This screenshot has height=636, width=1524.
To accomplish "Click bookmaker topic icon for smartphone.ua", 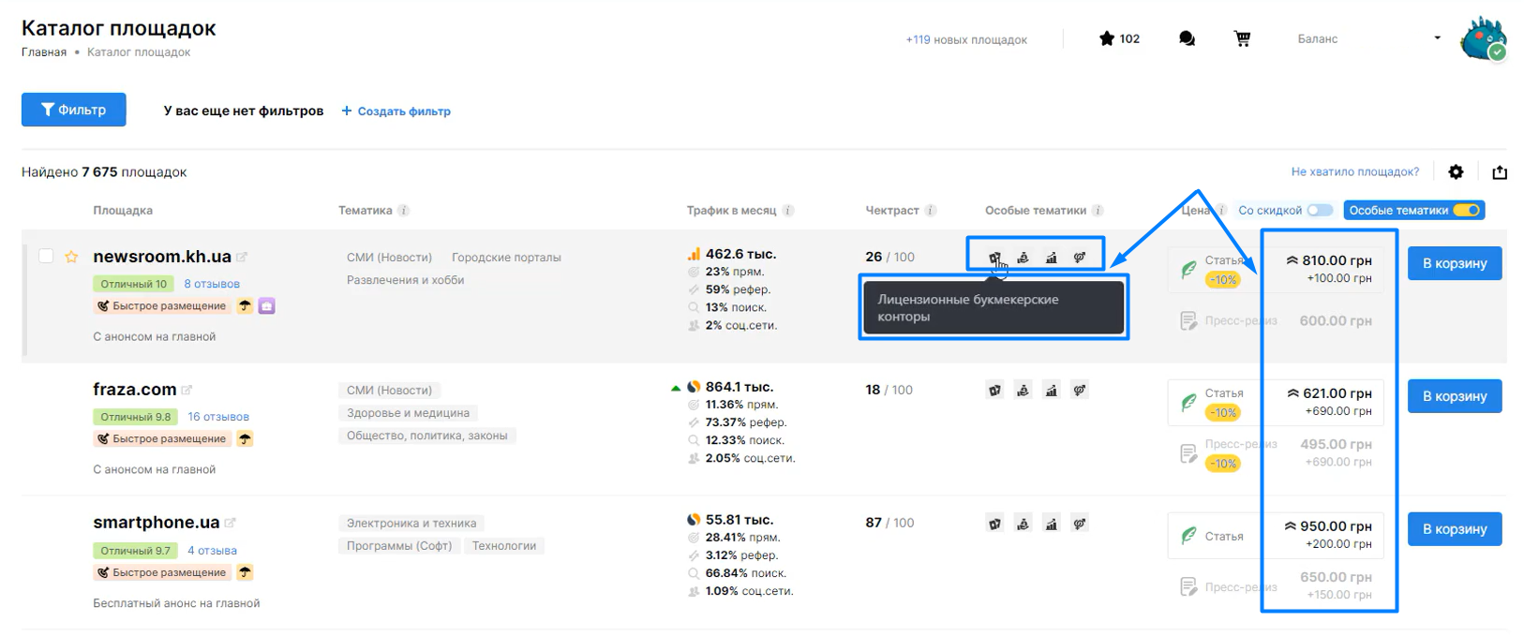I will pyautogui.click(x=994, y=524).
